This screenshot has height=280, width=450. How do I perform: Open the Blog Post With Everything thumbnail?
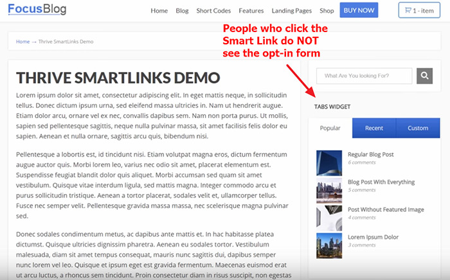[329, 191]
